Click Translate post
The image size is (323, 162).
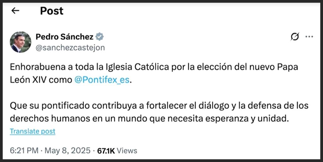[32, 131]
